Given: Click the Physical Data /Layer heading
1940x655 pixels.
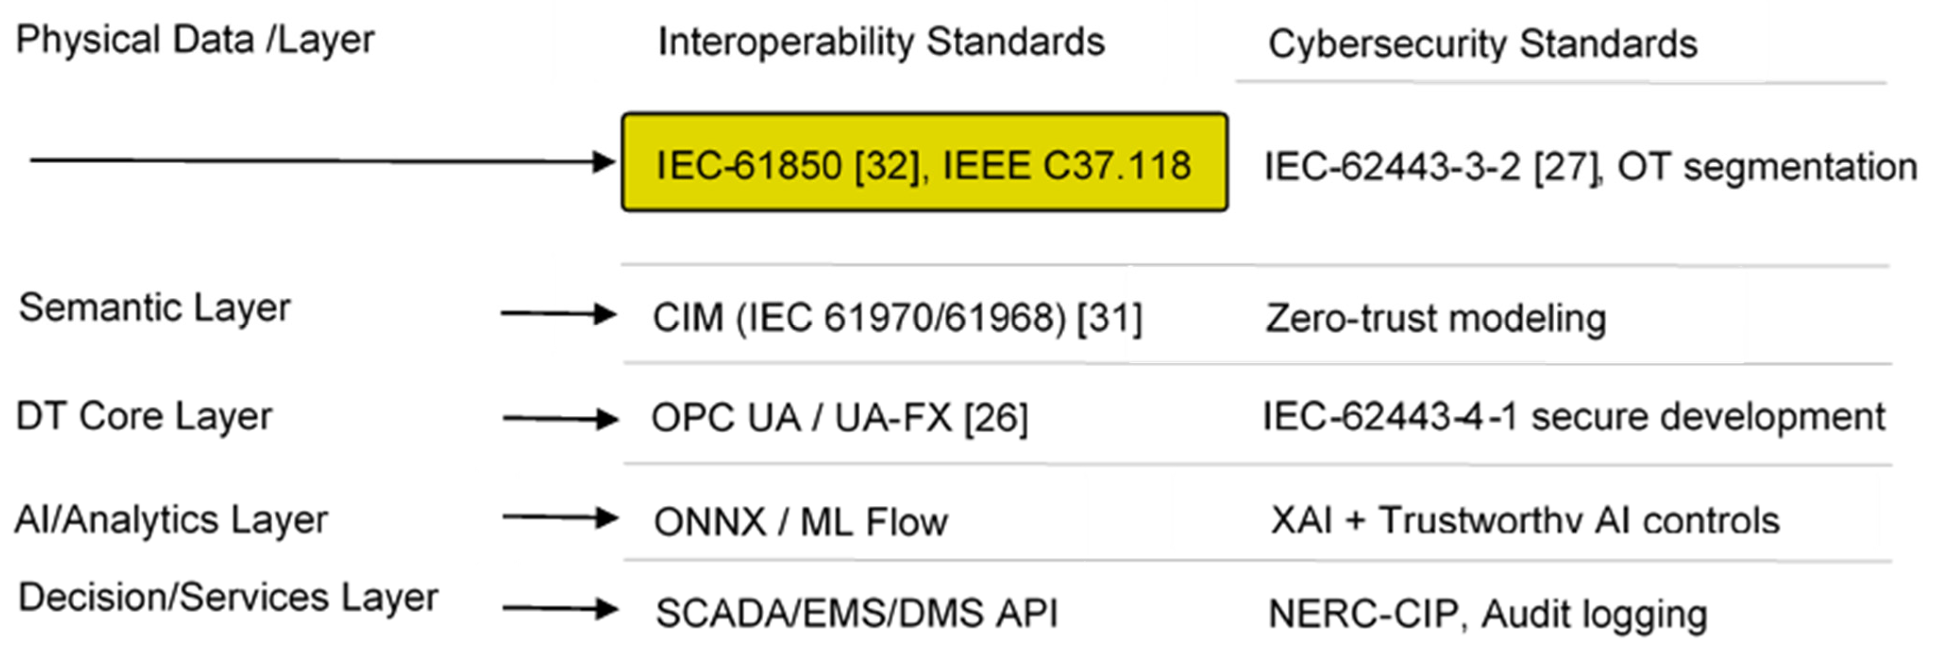Looking at the screenshot, I should 195,40.
